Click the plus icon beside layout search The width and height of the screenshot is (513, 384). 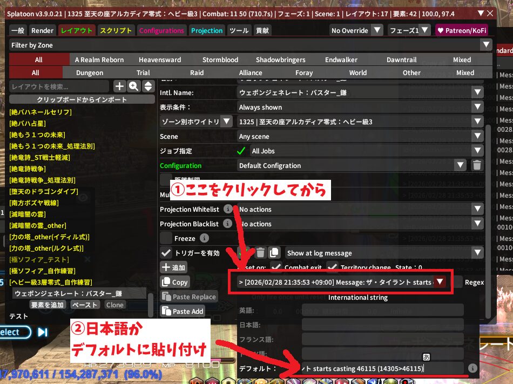(119, 86)
